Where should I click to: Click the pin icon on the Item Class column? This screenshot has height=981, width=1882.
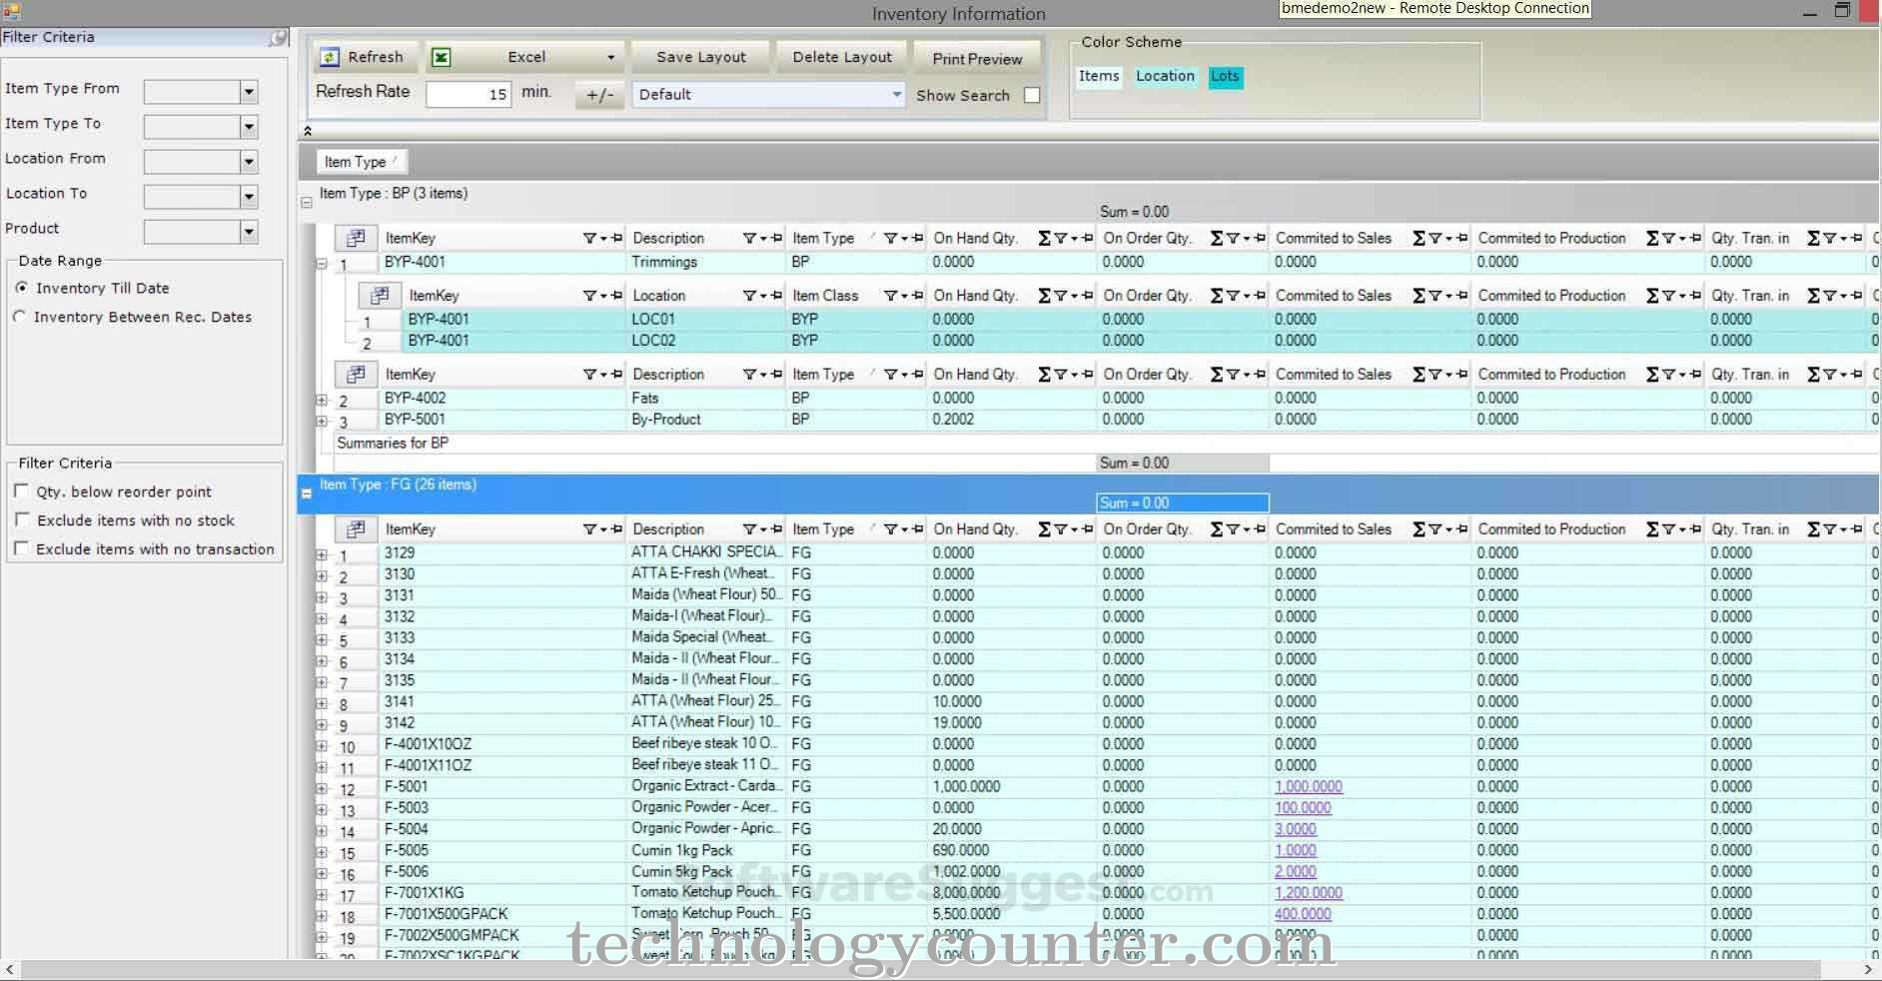(x=917, y=296)
